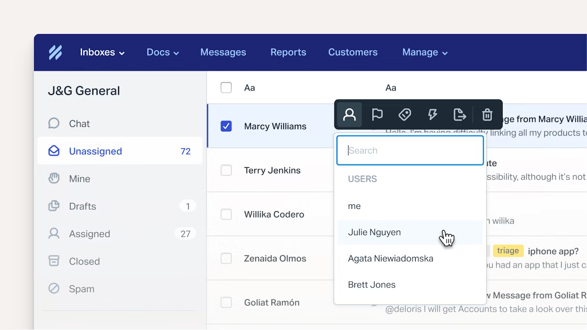Open the Docs dropdown menu
The width and height of the screenshot is (587, 330).
(163, 52)
